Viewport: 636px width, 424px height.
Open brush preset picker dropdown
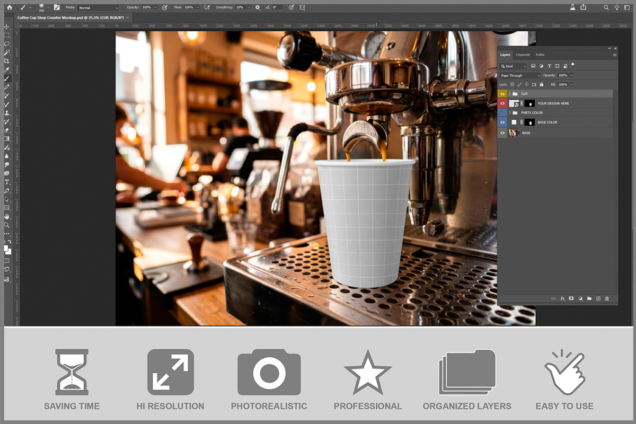click(48, 7)
